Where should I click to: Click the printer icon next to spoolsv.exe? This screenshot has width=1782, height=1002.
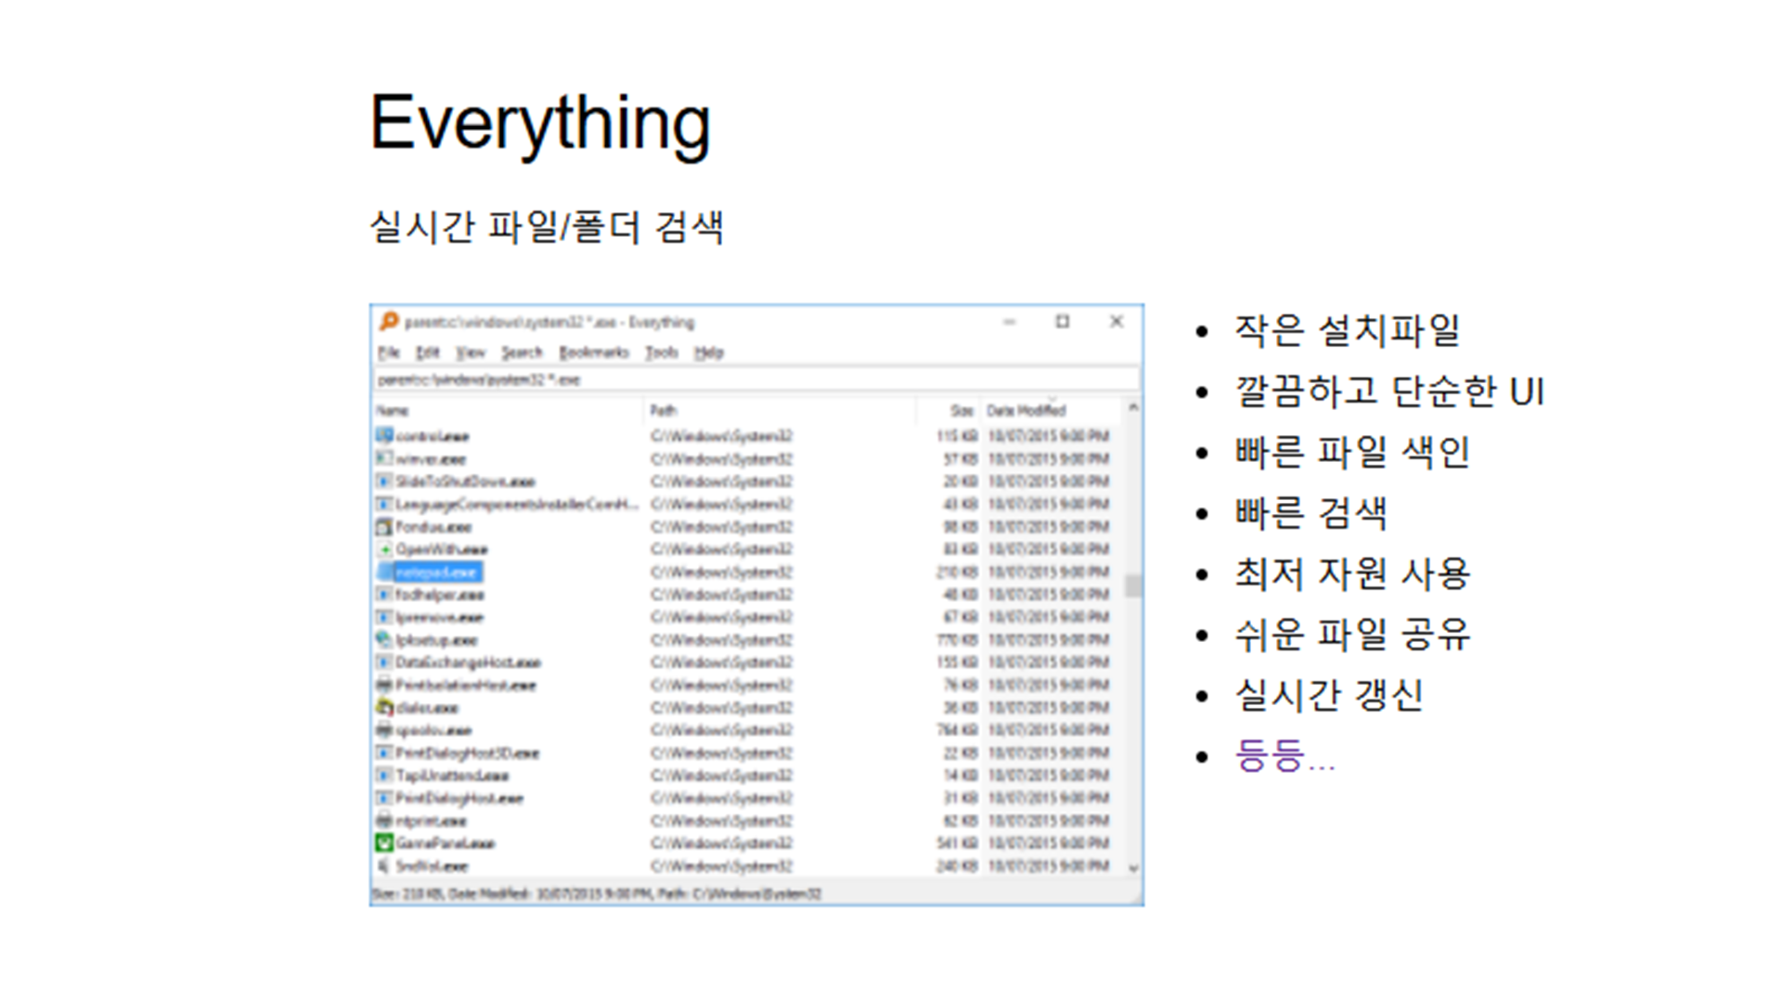tap(385, 730)
